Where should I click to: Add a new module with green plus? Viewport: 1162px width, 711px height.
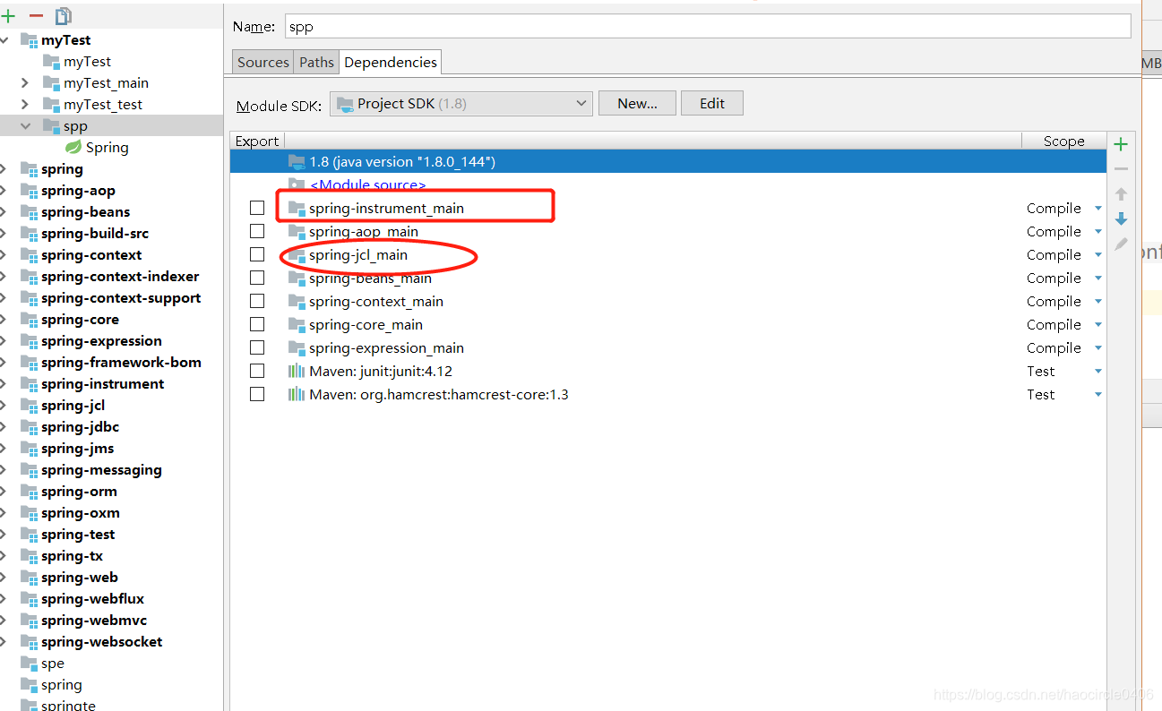[8, 16]
